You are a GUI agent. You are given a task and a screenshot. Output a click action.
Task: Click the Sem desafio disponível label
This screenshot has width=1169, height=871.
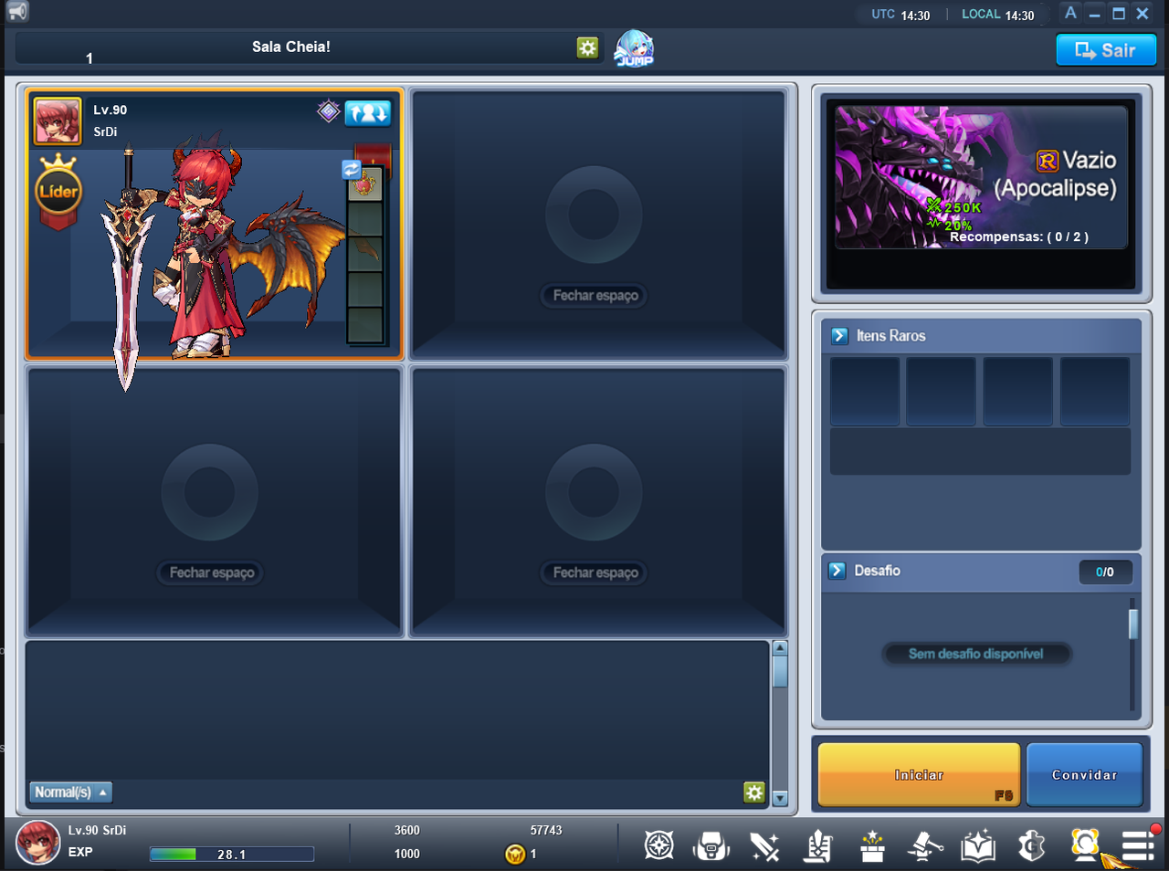(x=975, y=654)
